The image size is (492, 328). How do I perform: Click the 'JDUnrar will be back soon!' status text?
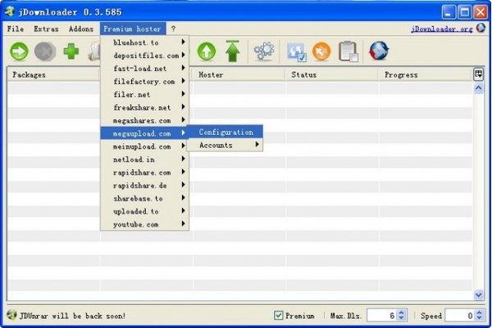[72, 316]
